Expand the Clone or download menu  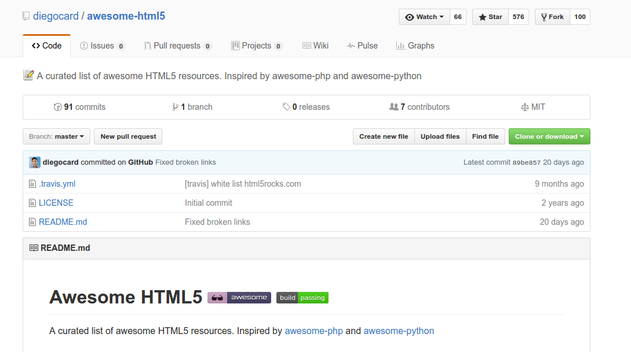pyautogui.click(x=549, y=136)
